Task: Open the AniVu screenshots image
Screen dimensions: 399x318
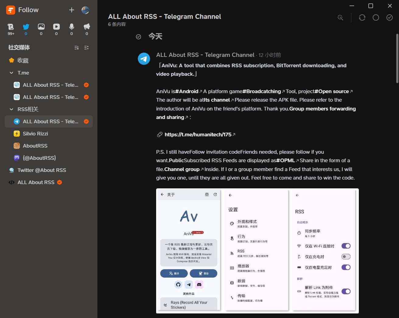Action: 257,251
